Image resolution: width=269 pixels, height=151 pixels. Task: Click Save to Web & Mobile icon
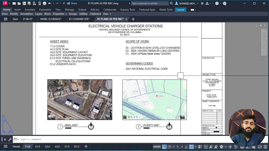pyautogui.click(x=40, y=3)
